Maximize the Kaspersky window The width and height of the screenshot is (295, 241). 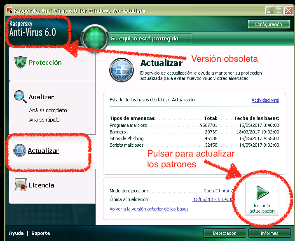pos(279,11)
